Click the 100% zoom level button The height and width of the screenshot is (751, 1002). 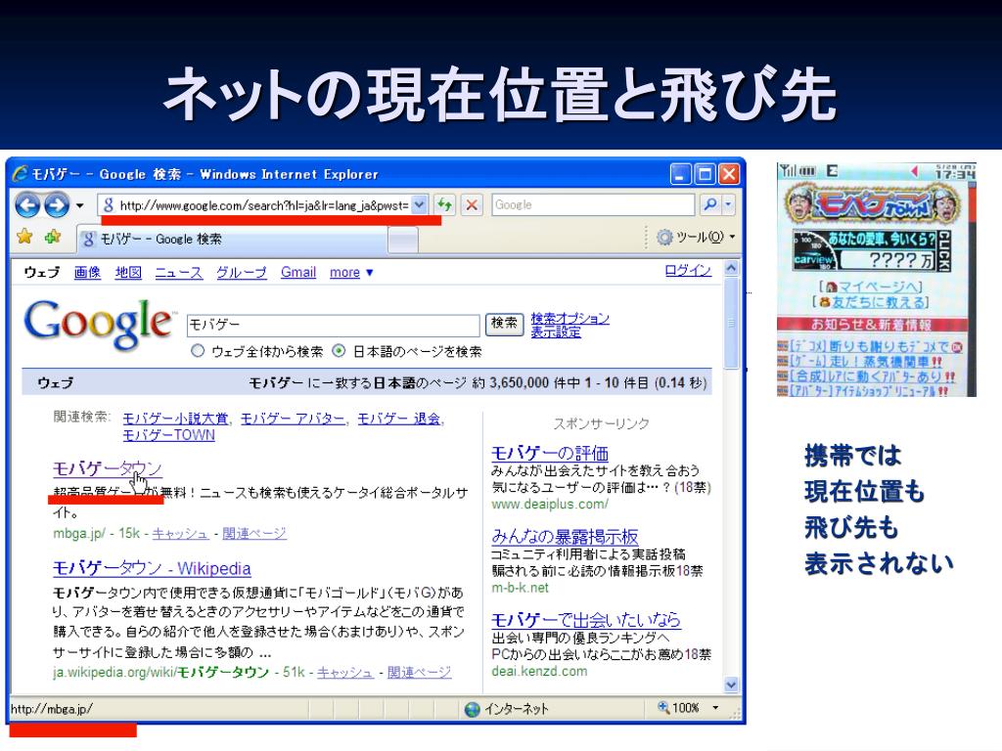pos(679,708)
